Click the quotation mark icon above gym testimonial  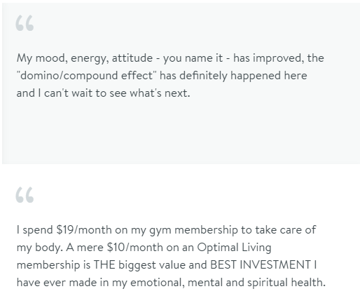coord(25,194)
